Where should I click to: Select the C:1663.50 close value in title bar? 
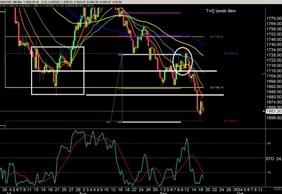coord(29,2)
